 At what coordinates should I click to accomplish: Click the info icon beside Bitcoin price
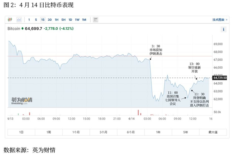coord(224,29)
